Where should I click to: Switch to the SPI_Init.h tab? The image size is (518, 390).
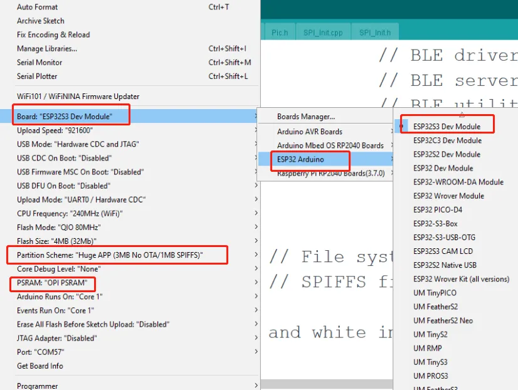374,33
